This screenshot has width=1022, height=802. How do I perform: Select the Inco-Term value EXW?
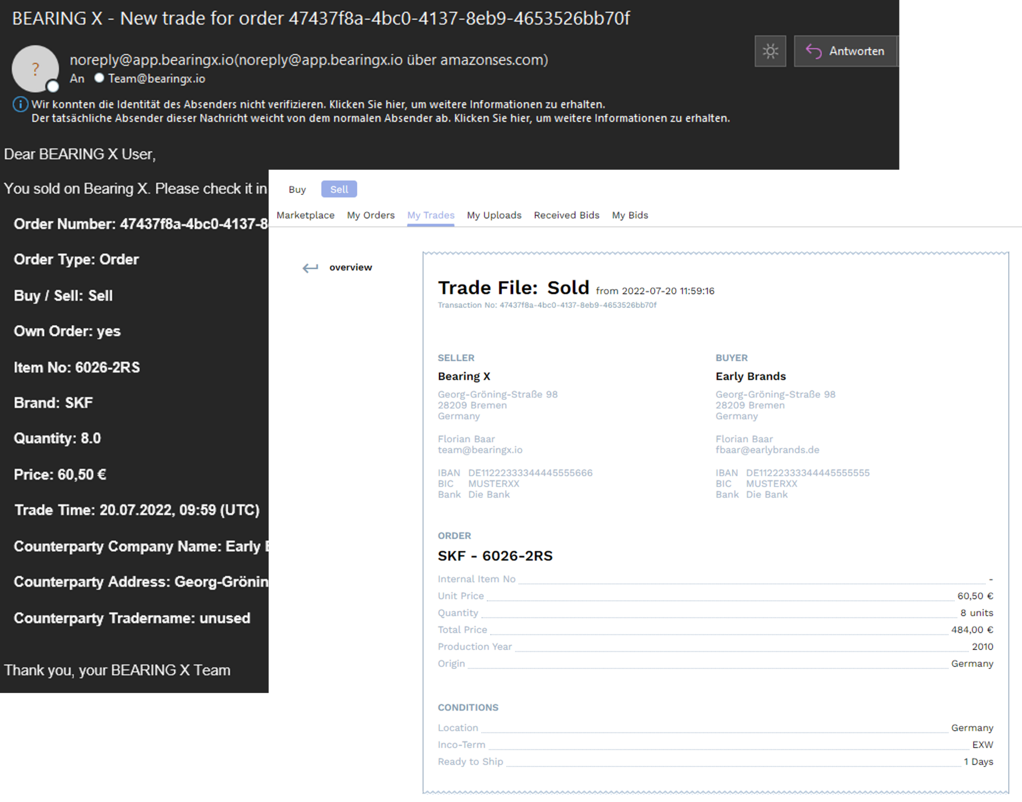[x=983, y=745]
